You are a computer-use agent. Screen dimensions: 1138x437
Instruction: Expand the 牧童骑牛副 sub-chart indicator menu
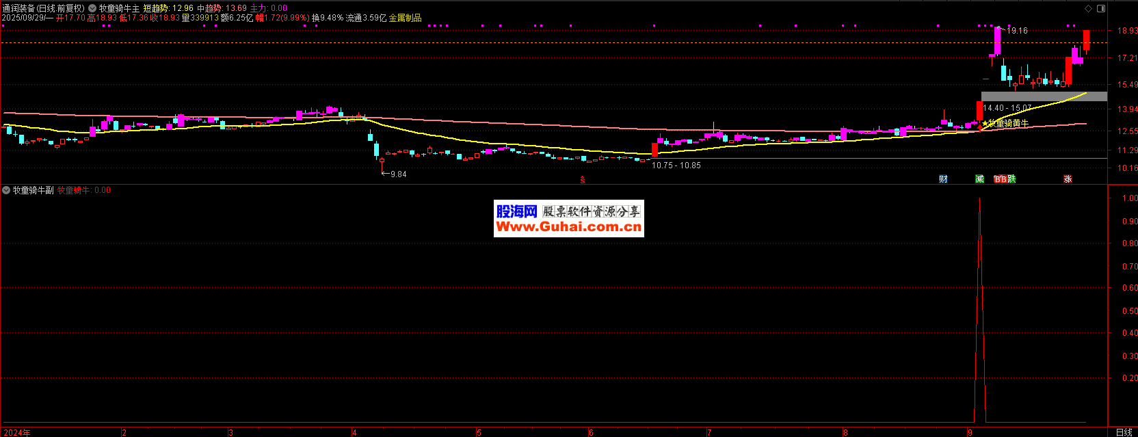coord(6,190)
